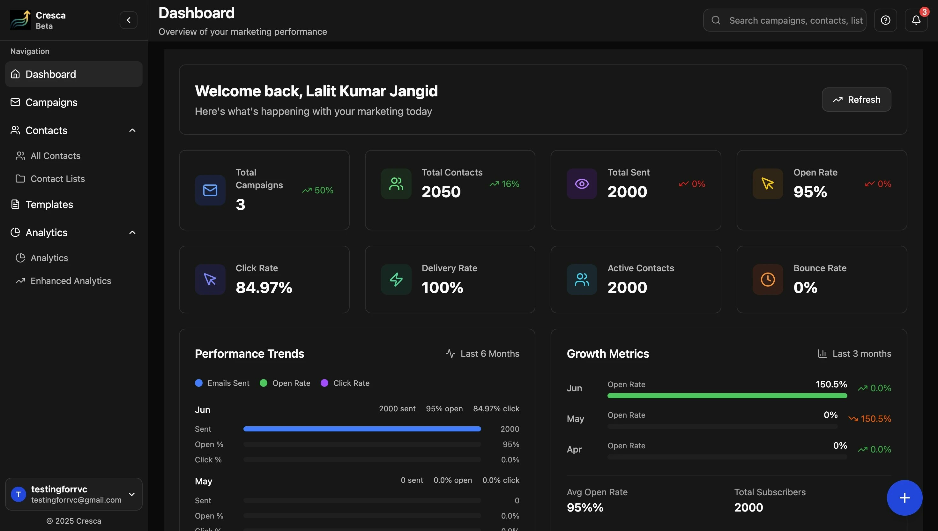Open All Contacts submenu item
Image resolution: width=938 pixels, height=531 pixels.
click(74, 156)
